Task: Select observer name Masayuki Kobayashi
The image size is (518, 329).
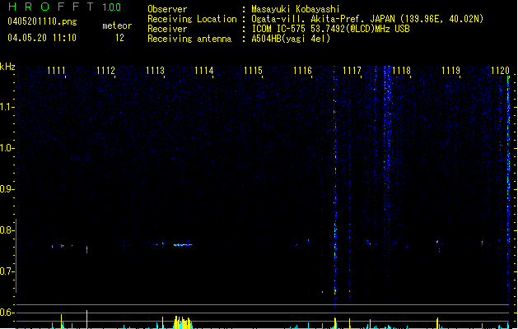Action: [296, 9]
